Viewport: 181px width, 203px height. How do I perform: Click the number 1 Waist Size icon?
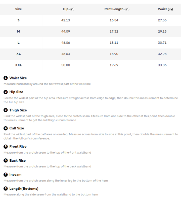(6, 78)
